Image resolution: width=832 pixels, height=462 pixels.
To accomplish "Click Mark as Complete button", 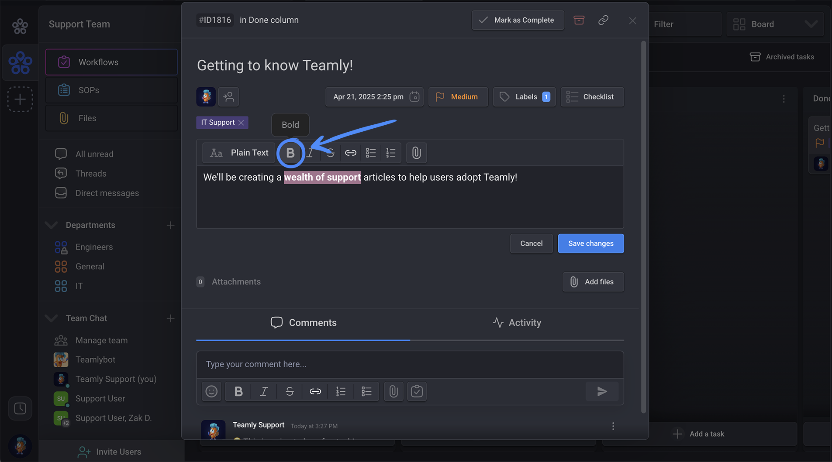I will [518, 20].
